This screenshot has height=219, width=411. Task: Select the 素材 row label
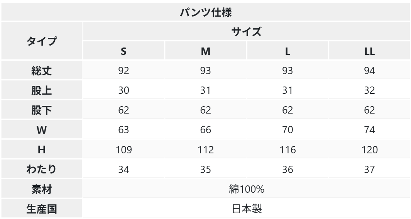click(x=42, y=189)
